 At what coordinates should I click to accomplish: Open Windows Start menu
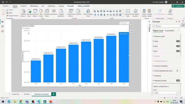pos(3,101)
